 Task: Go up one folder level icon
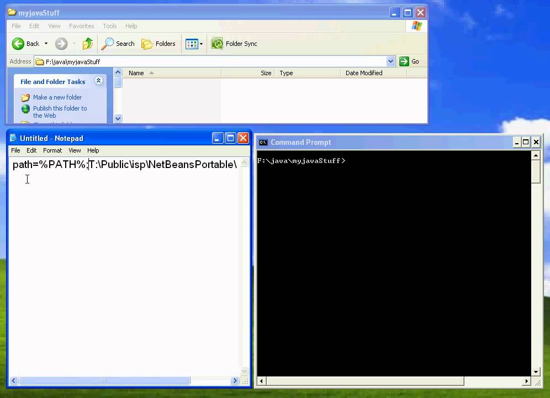click(x=88, y=44)
